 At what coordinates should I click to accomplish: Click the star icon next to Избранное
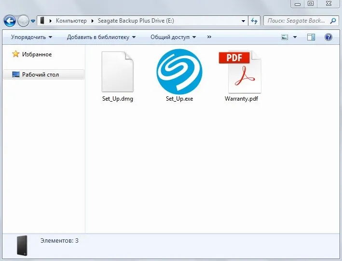(16, 54)
